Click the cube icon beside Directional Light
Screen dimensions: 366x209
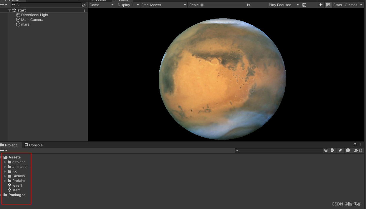(18, 15)
